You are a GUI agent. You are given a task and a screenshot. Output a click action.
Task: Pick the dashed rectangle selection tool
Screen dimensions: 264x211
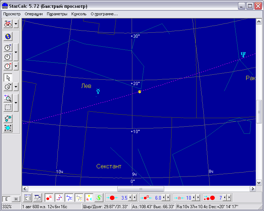[8, 107]
